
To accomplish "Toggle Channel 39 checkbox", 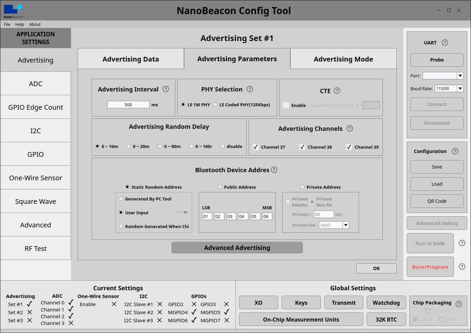I will 349,147.
